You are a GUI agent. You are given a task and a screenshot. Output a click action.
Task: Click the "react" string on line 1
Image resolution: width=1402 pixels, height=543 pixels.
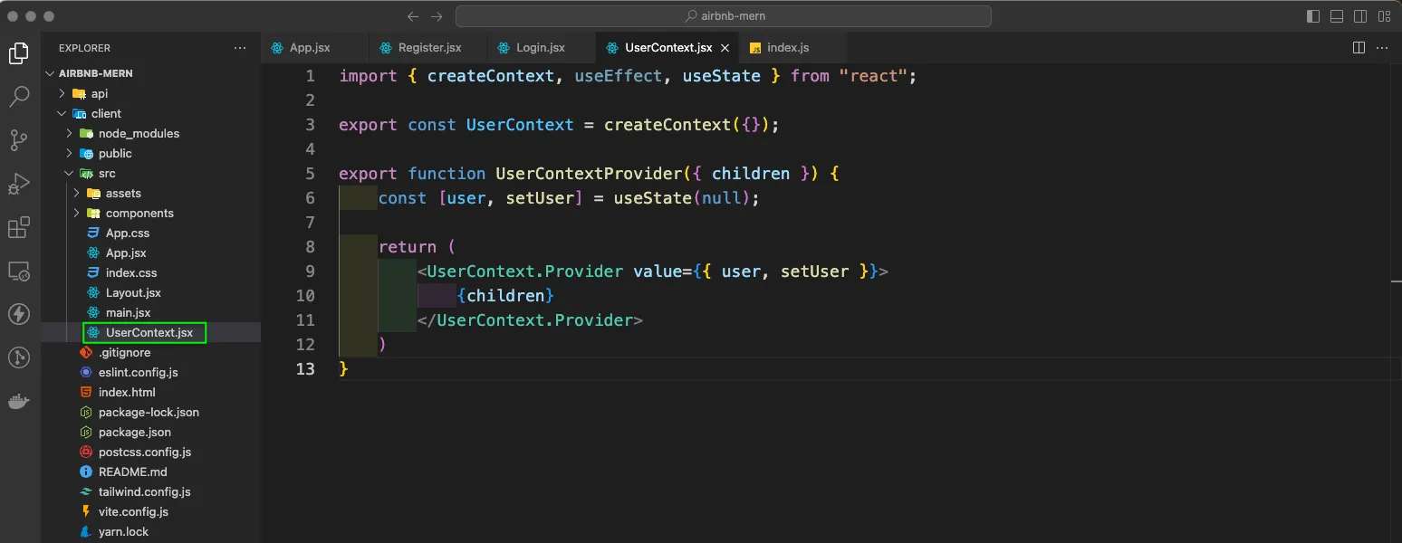pos(874,76)
